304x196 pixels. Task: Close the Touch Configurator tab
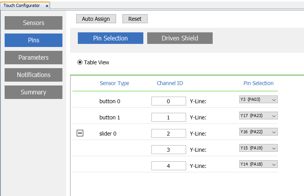[47, 6]
